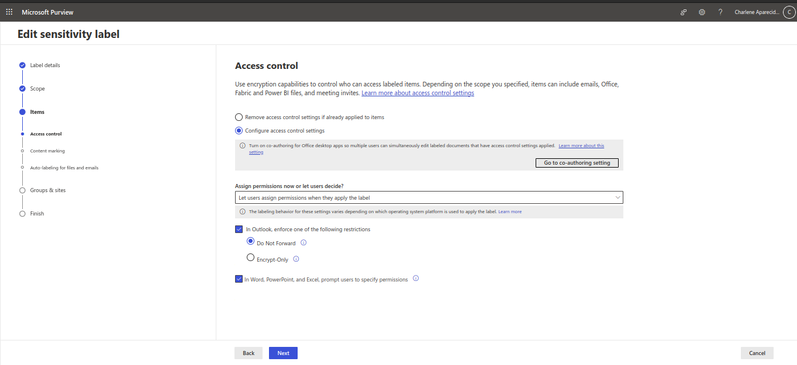Open Learn more about this setting link
This screenshot has height=365, width=797.
click(x=581, y=145)
